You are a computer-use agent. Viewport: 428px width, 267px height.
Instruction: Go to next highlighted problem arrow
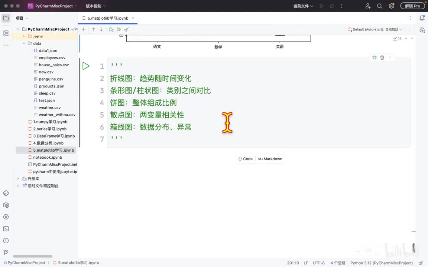point(412,39)
